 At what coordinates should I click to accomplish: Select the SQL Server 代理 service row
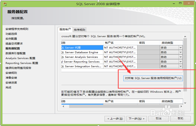pyautogui.click(x=82, y=48)
